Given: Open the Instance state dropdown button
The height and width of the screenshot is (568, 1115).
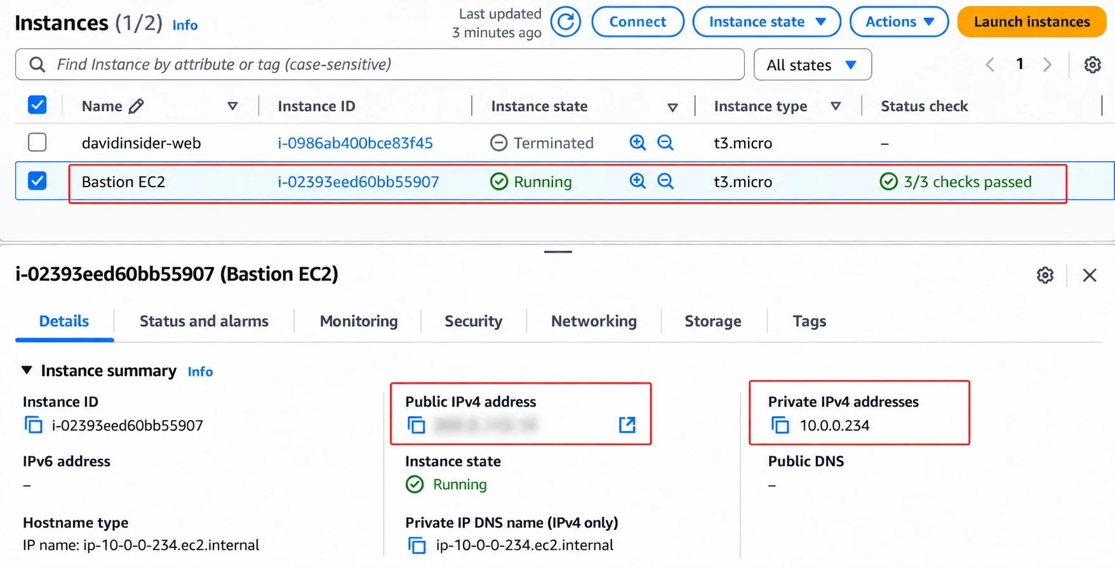Looking at the screenshot, I should pyautogui.click(x=766, y=22).
